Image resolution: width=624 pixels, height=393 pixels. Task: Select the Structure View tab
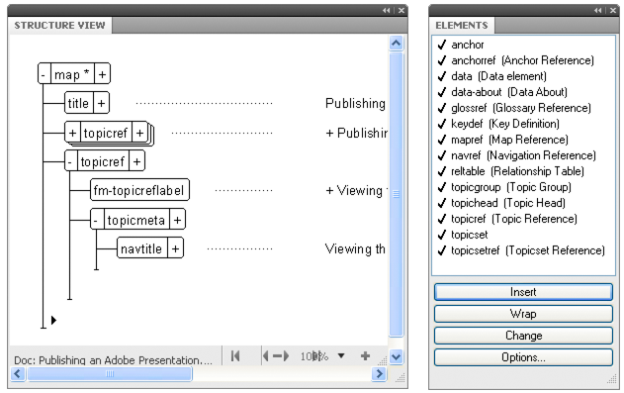tap(59, 25)
